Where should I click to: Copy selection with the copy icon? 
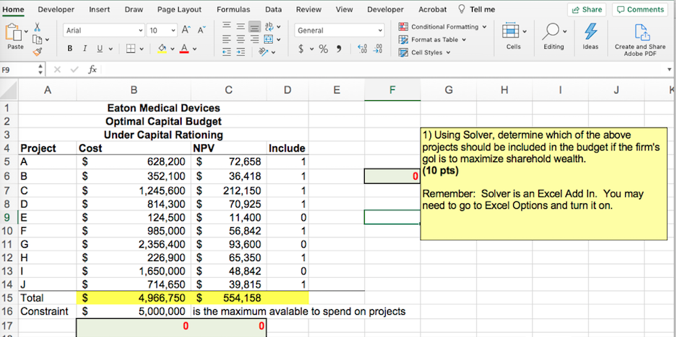(38, 40)
